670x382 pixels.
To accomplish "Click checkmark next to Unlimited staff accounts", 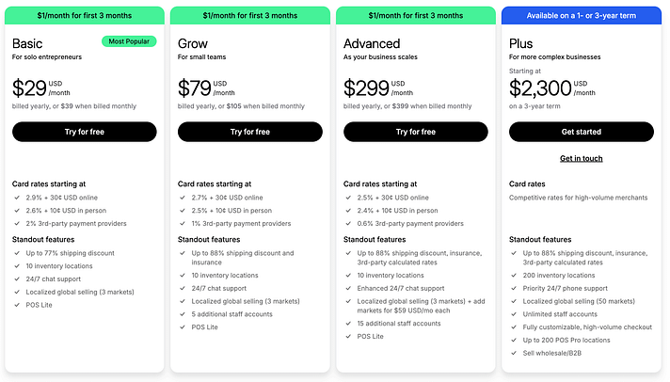I will pos(514,314).
